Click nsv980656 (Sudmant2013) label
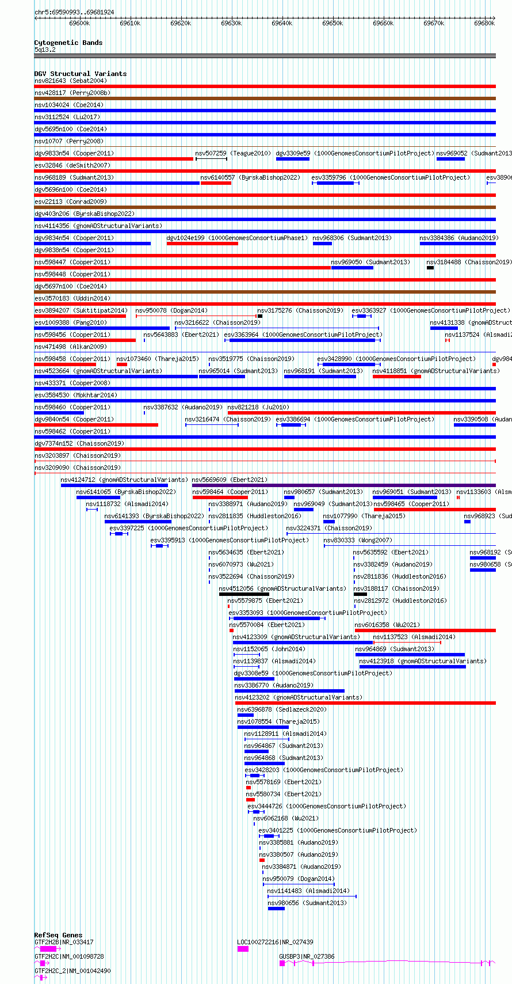The image size is (512, 984). coord(307,903)
